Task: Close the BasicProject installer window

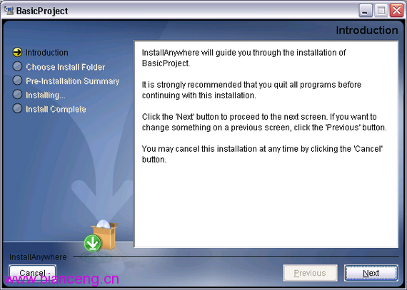Action: [x=396, y=11]
